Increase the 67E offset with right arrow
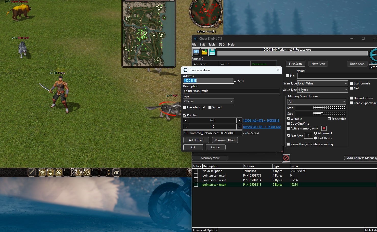Screen dimensions: 377x232 tap(239, 120)
